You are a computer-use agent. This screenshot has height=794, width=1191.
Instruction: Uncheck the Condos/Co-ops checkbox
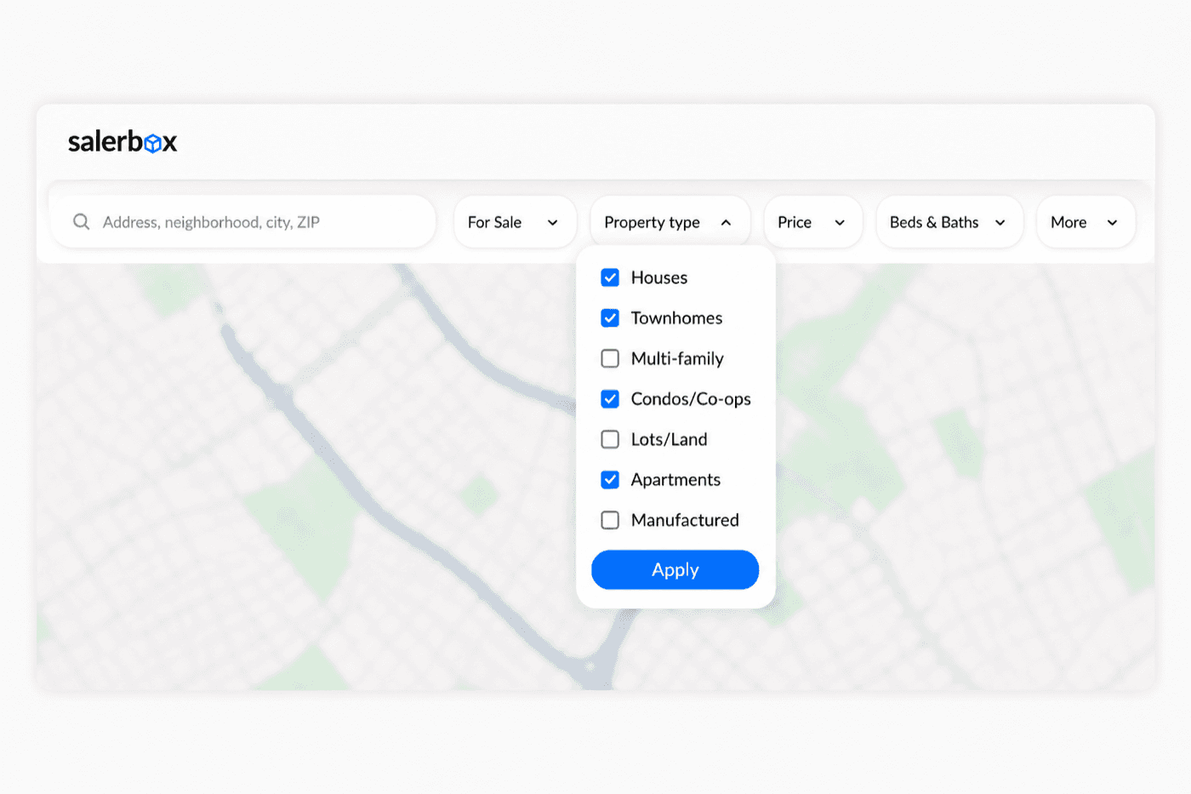tap(610, 399)
